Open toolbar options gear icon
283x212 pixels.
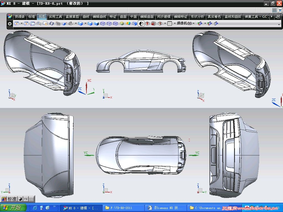pyautogui.click(x=10, y=24)
